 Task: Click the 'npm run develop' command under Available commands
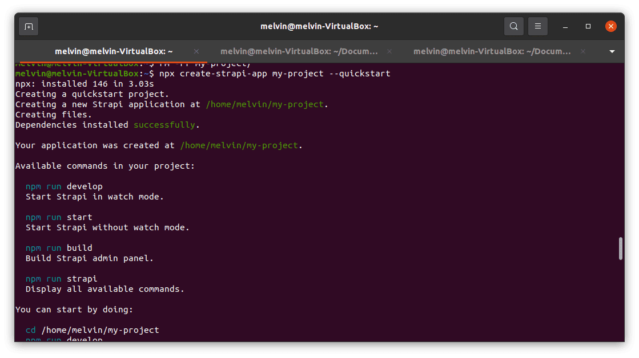coord(64,186)
